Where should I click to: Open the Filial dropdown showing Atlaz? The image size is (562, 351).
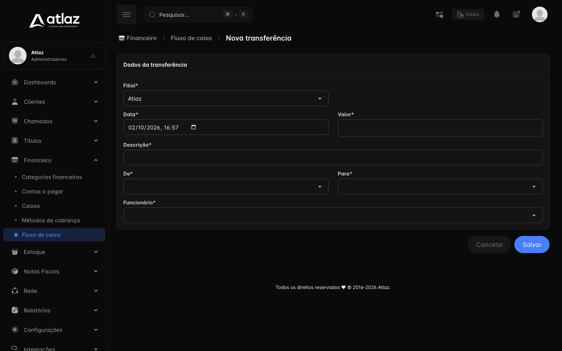pos(226,98)
